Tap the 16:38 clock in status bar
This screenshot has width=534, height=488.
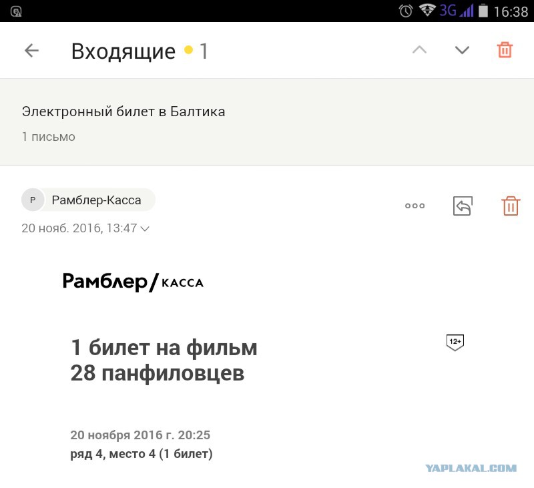point(511,12)
